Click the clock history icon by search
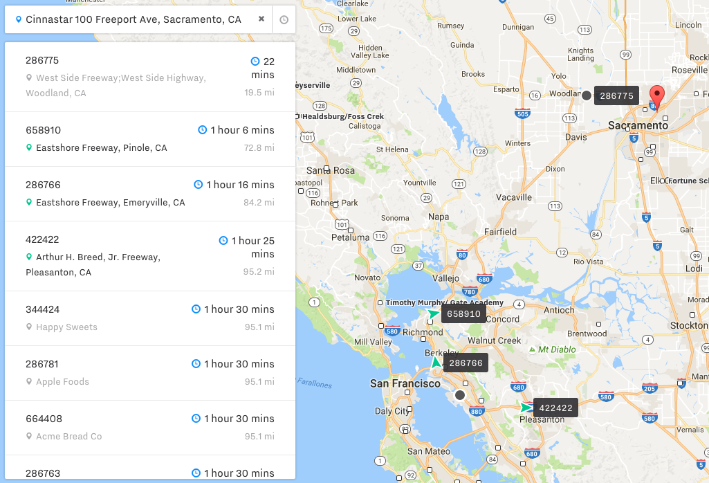 pyautogui.click(x=284, y=20)
